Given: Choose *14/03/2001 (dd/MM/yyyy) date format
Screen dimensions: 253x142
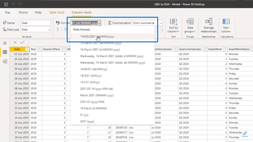Looking at the screenshot, I should click(x=113, y=36).
